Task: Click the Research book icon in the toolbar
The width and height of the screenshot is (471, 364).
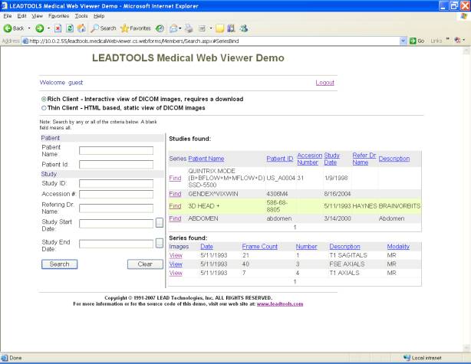Action: click(231, 28)
